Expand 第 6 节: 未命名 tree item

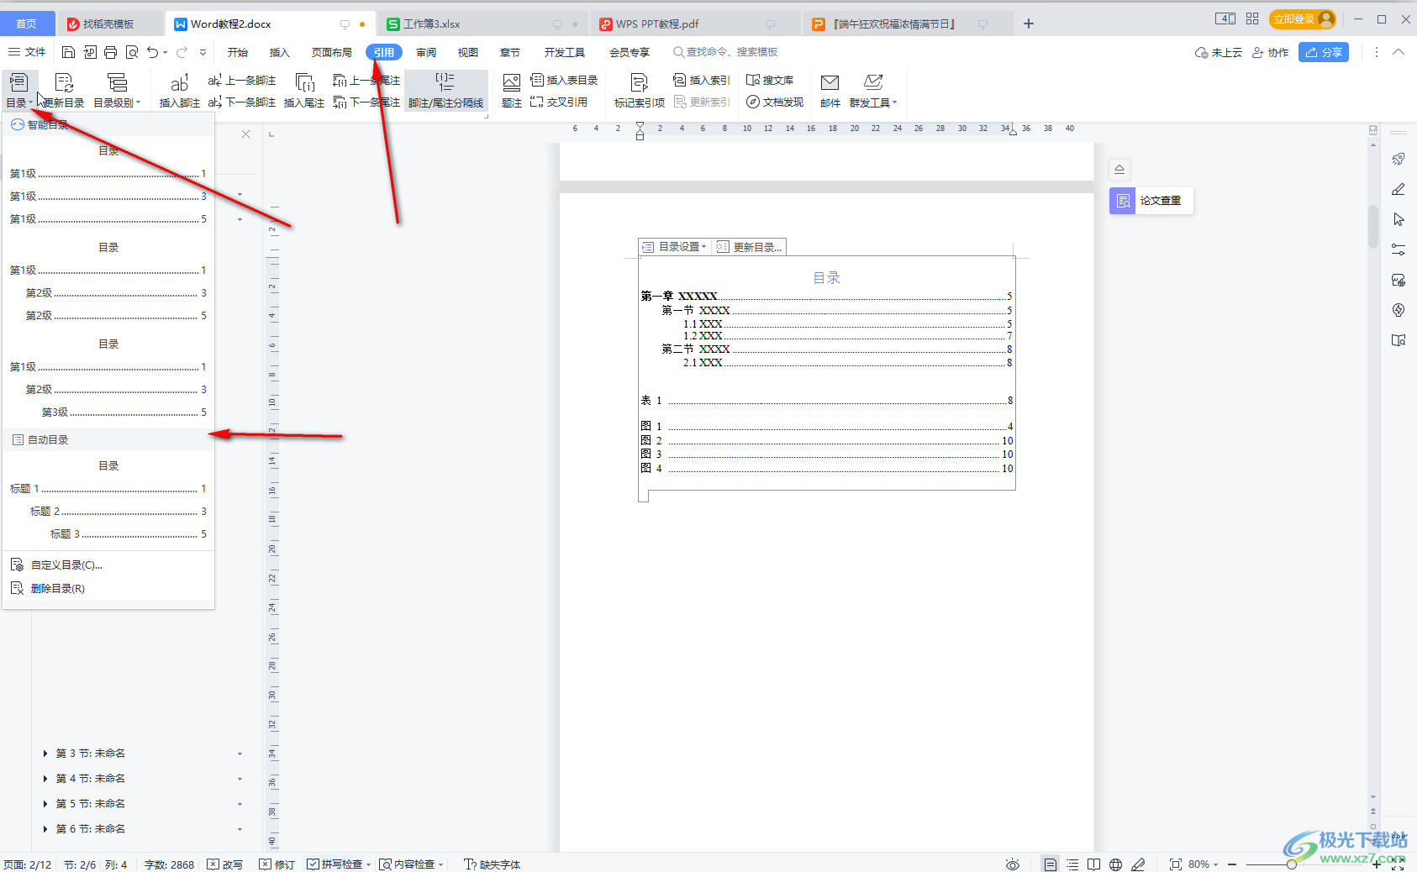(45, 829)
